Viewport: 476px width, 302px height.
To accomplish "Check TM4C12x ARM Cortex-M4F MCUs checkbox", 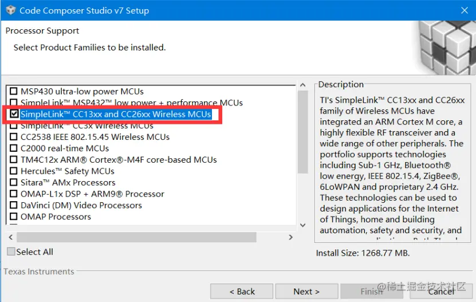I will click(x=14, y=159).
